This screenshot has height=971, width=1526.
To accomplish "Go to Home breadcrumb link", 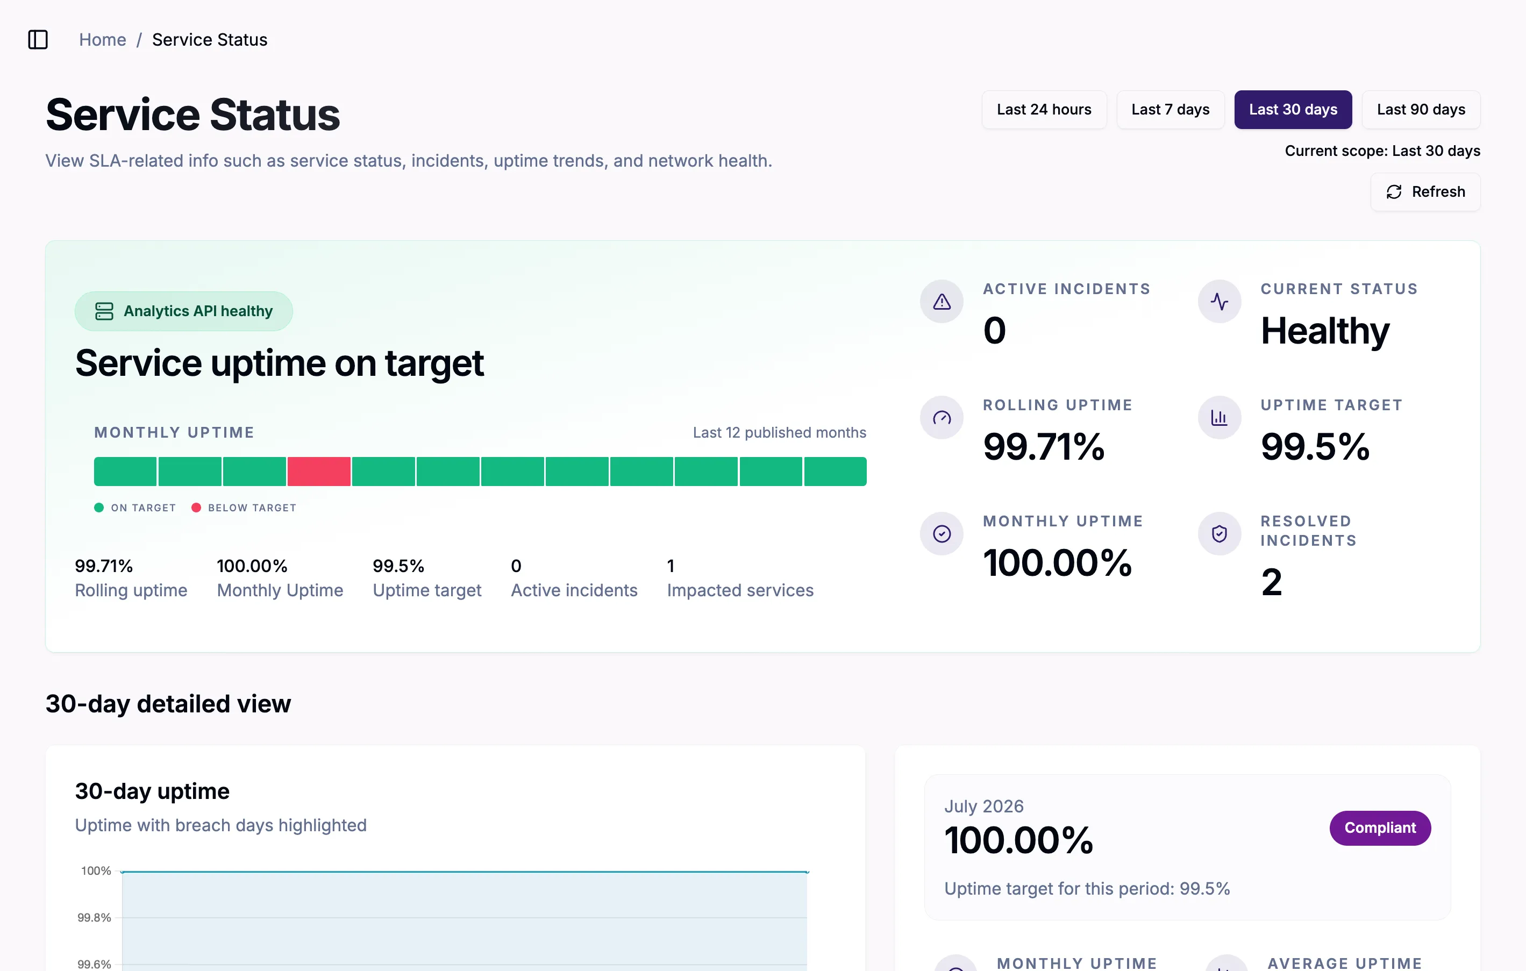I will click(x=103, y=39).
